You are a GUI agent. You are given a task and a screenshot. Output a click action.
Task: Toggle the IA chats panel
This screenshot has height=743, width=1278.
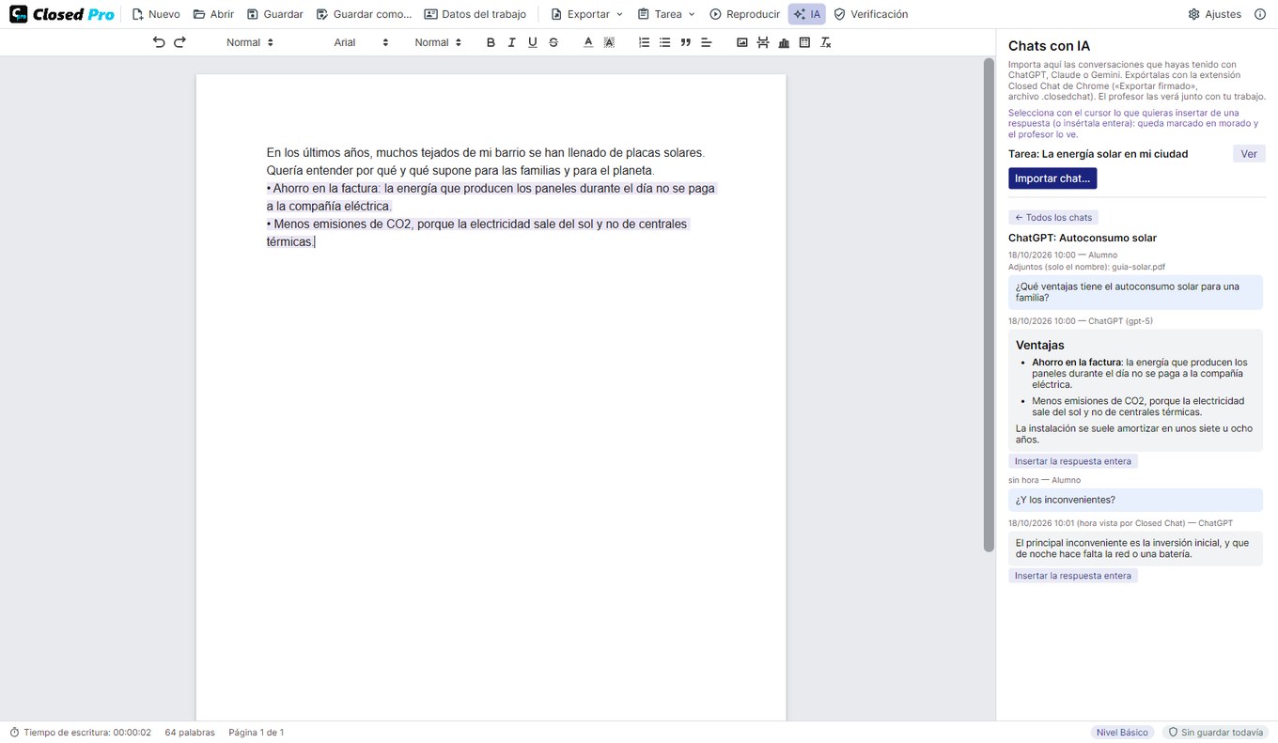[x=807, y=14]
